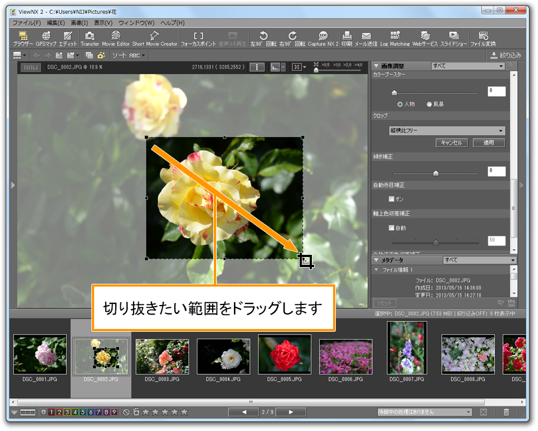Click the trash delete icon in status bar
538x431 pixels.
pos(506,412)
